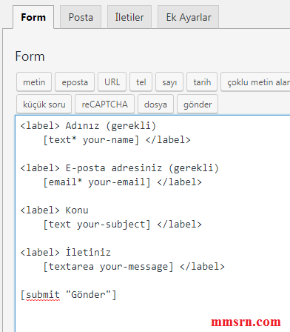Insert a URL tag

pyautogui.click(x=112, y=82)
